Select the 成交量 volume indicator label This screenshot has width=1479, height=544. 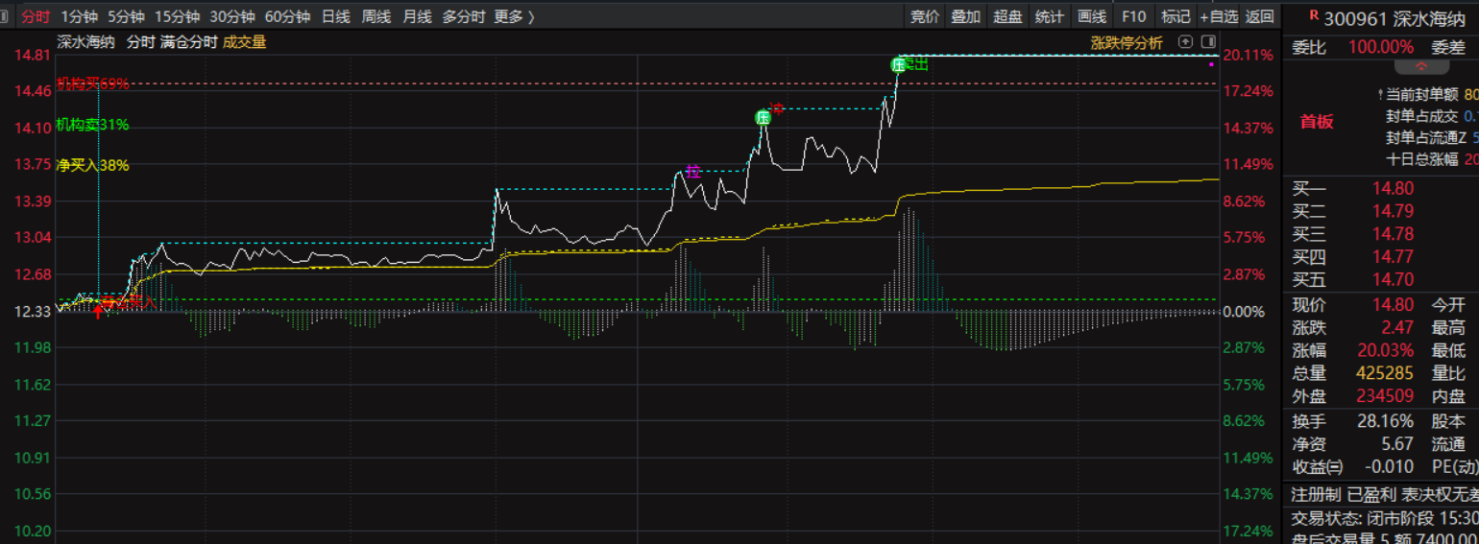click(245, 41)
